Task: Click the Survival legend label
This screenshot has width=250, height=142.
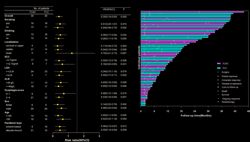Action: 225,95
